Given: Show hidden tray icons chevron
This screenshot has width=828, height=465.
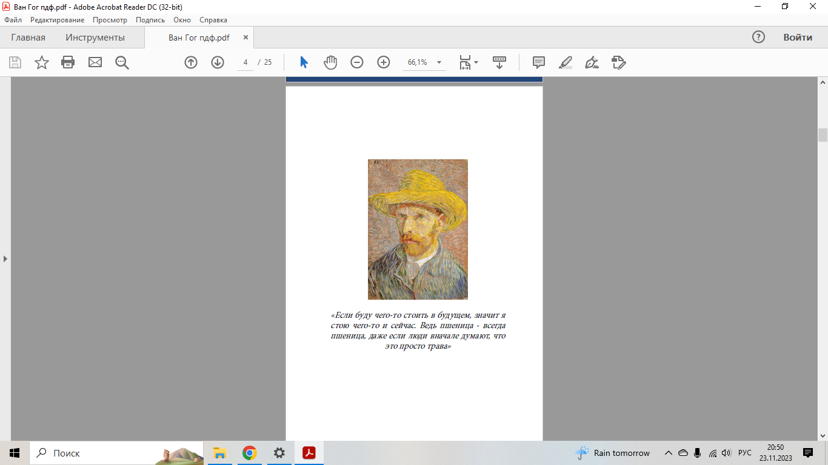Looking at the screenshot, I should [x=669, y=453].
